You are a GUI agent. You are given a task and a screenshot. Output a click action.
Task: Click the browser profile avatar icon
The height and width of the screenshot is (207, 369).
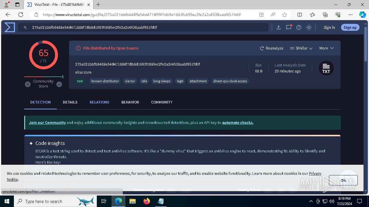coord(6,5)
